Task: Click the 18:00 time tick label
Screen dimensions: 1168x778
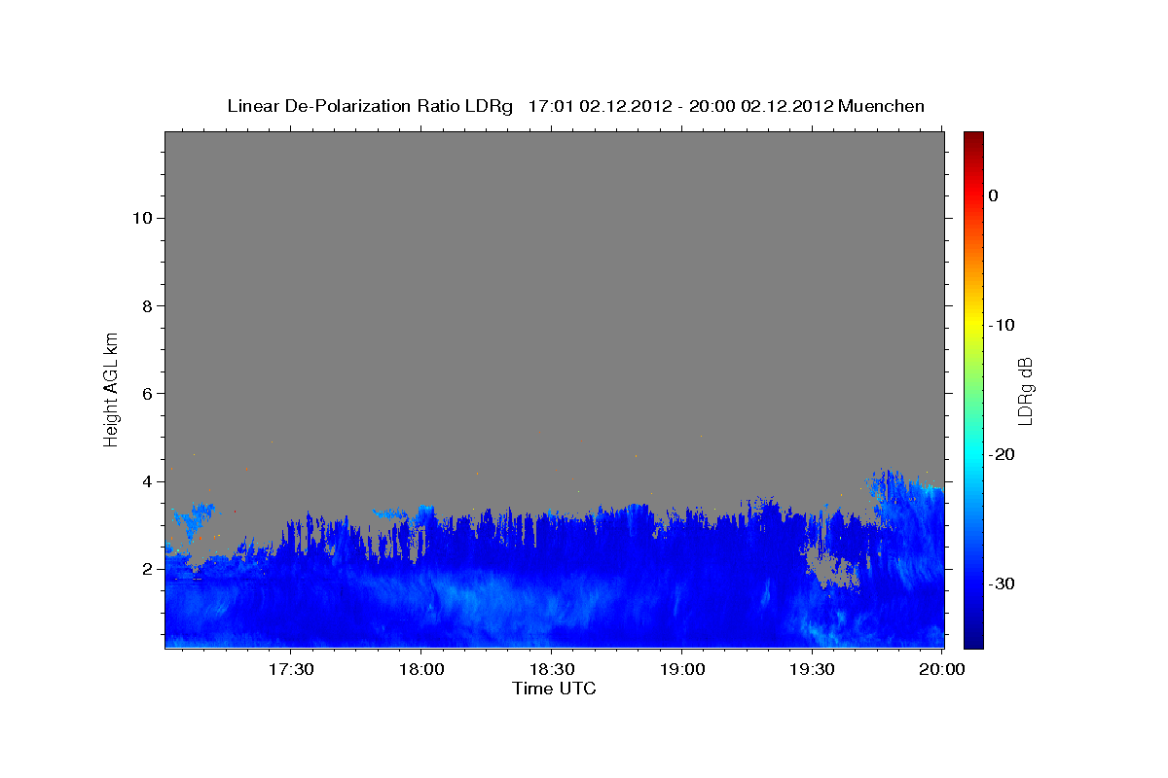Action: point(420,670)
